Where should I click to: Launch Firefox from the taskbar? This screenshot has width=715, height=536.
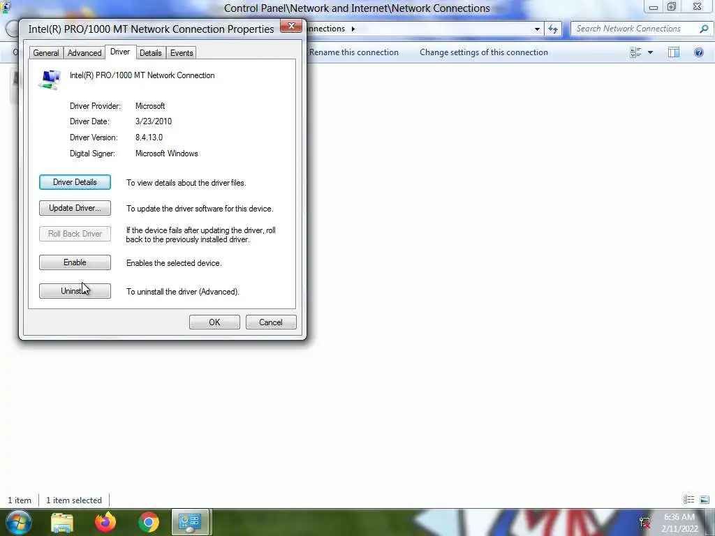coord(105,522)
